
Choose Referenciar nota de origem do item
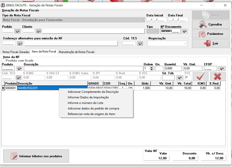point(91,114)
